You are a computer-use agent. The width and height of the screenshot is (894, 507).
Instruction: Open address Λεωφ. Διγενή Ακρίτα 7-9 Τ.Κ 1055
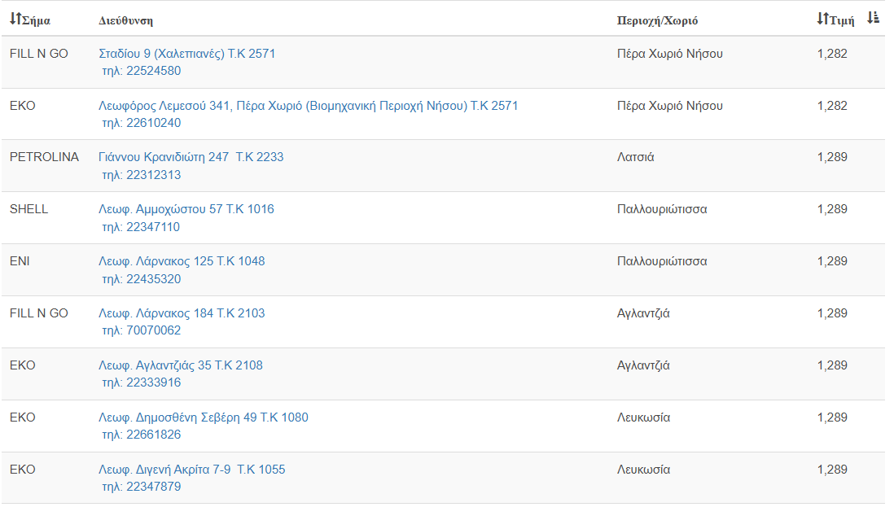coord(192,470)
